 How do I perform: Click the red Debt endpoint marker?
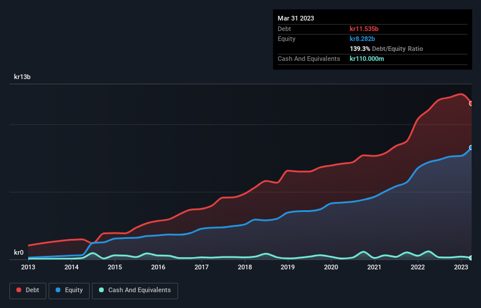click(471, 104)
